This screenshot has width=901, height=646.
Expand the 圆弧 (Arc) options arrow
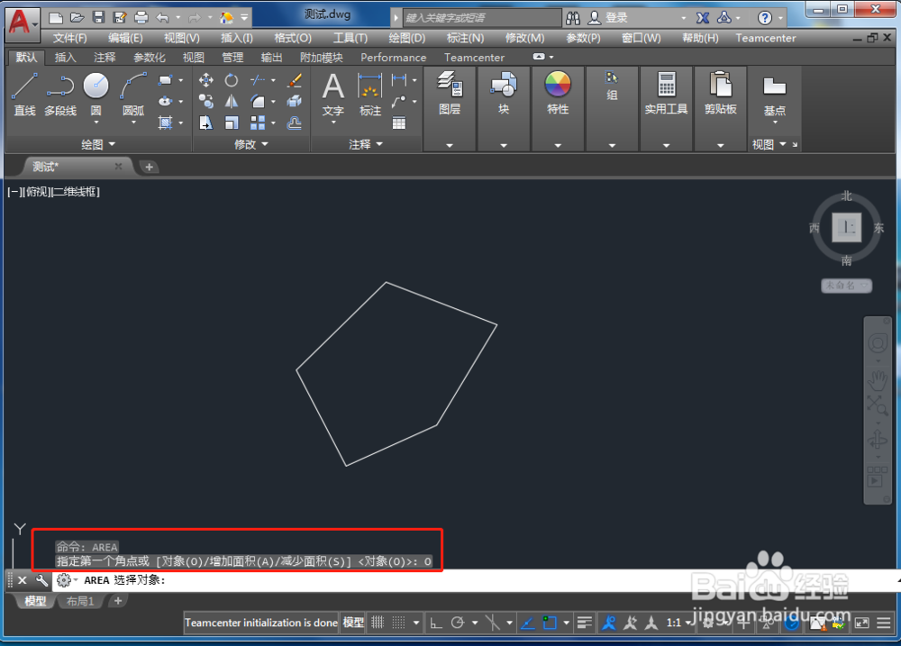pyautogui.click(x=133, y=123)
